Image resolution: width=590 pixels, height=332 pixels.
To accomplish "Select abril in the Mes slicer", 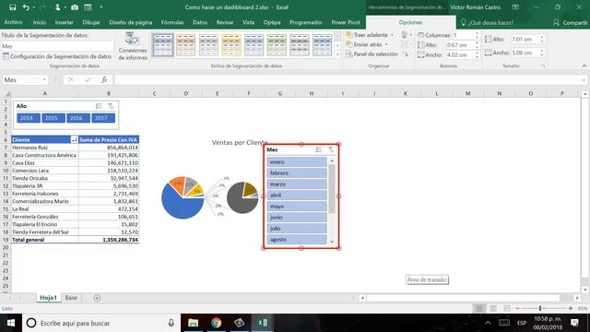I will [297, 196].
